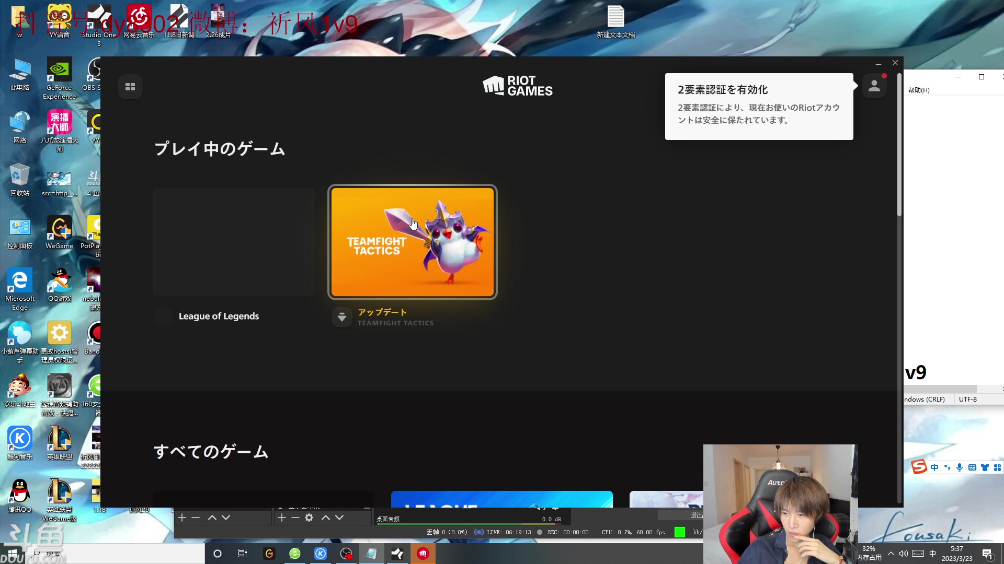The height and width of the screenshot is (564, 1004).
Task: Select the League of Legends game card
Action: 234,242
